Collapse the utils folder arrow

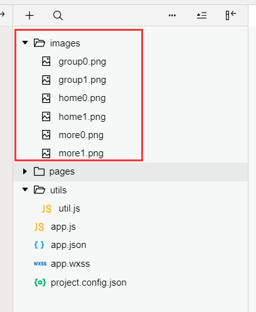25,190
